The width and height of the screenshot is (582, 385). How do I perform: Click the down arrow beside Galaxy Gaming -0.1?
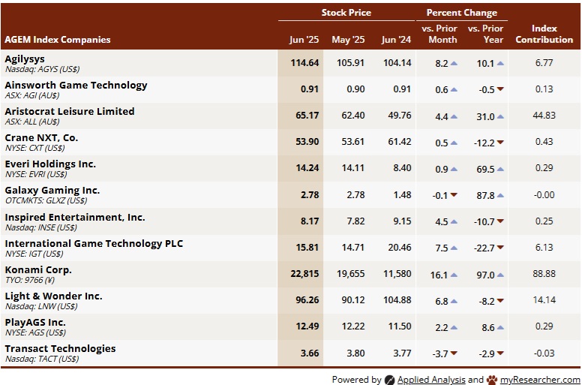454,195
